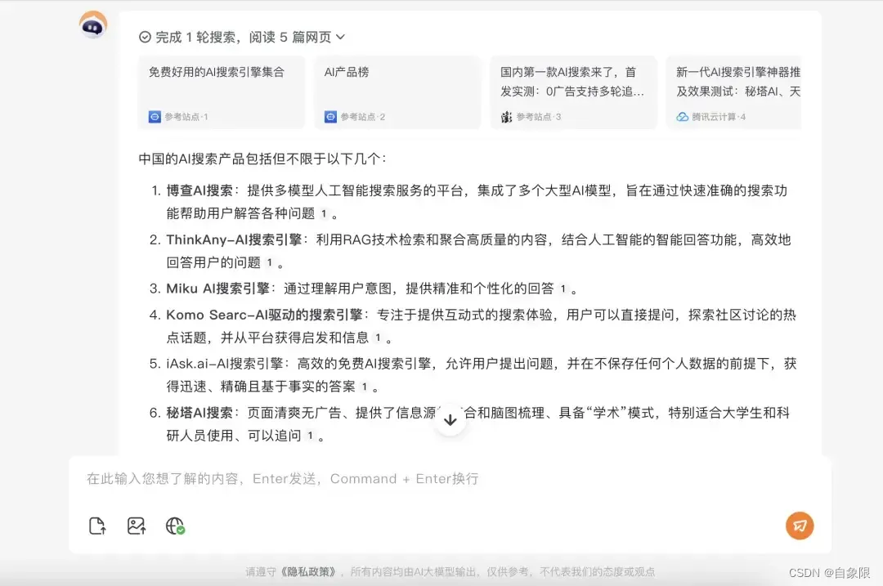This screenshot has height=586, width=883.
Task: Click the 参考站点·2 site icon
Action: pyautogui.click(x=330, y=117)
